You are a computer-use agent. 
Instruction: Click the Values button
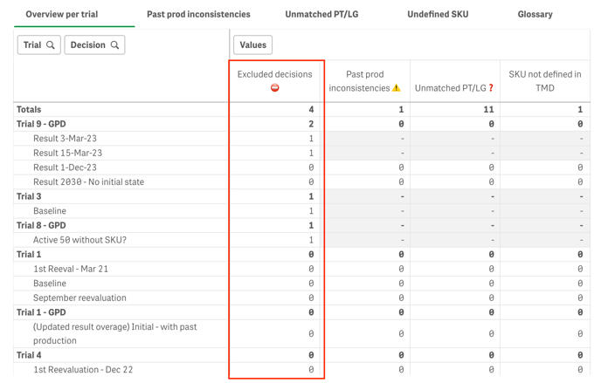click(x=252, y=45)
